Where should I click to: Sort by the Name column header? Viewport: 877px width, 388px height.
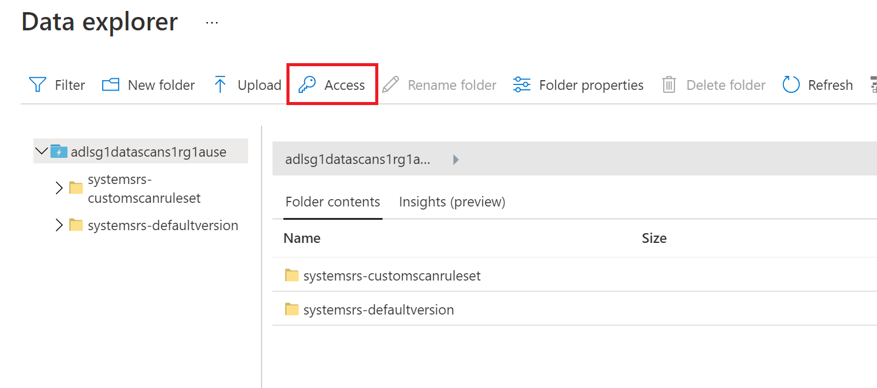click(302, 239)
